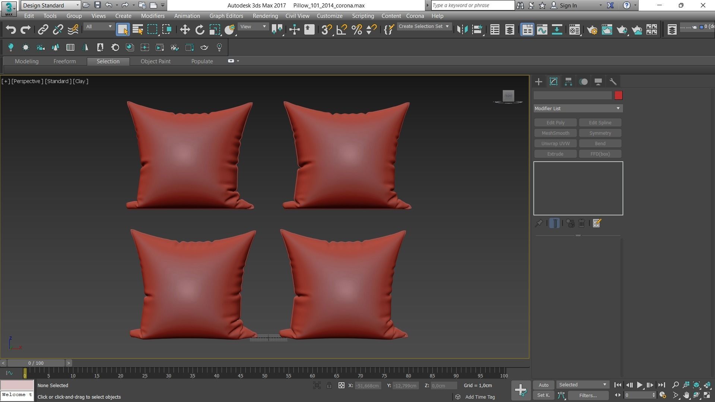The height and width of the screenshot is (402, 715).
Task: Toggle Show End Result button
Action: (x=554, y=223)
